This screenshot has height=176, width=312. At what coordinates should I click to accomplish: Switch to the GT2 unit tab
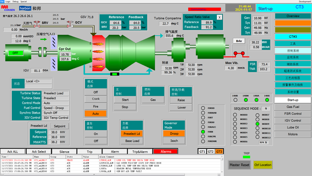click(210, 151)
